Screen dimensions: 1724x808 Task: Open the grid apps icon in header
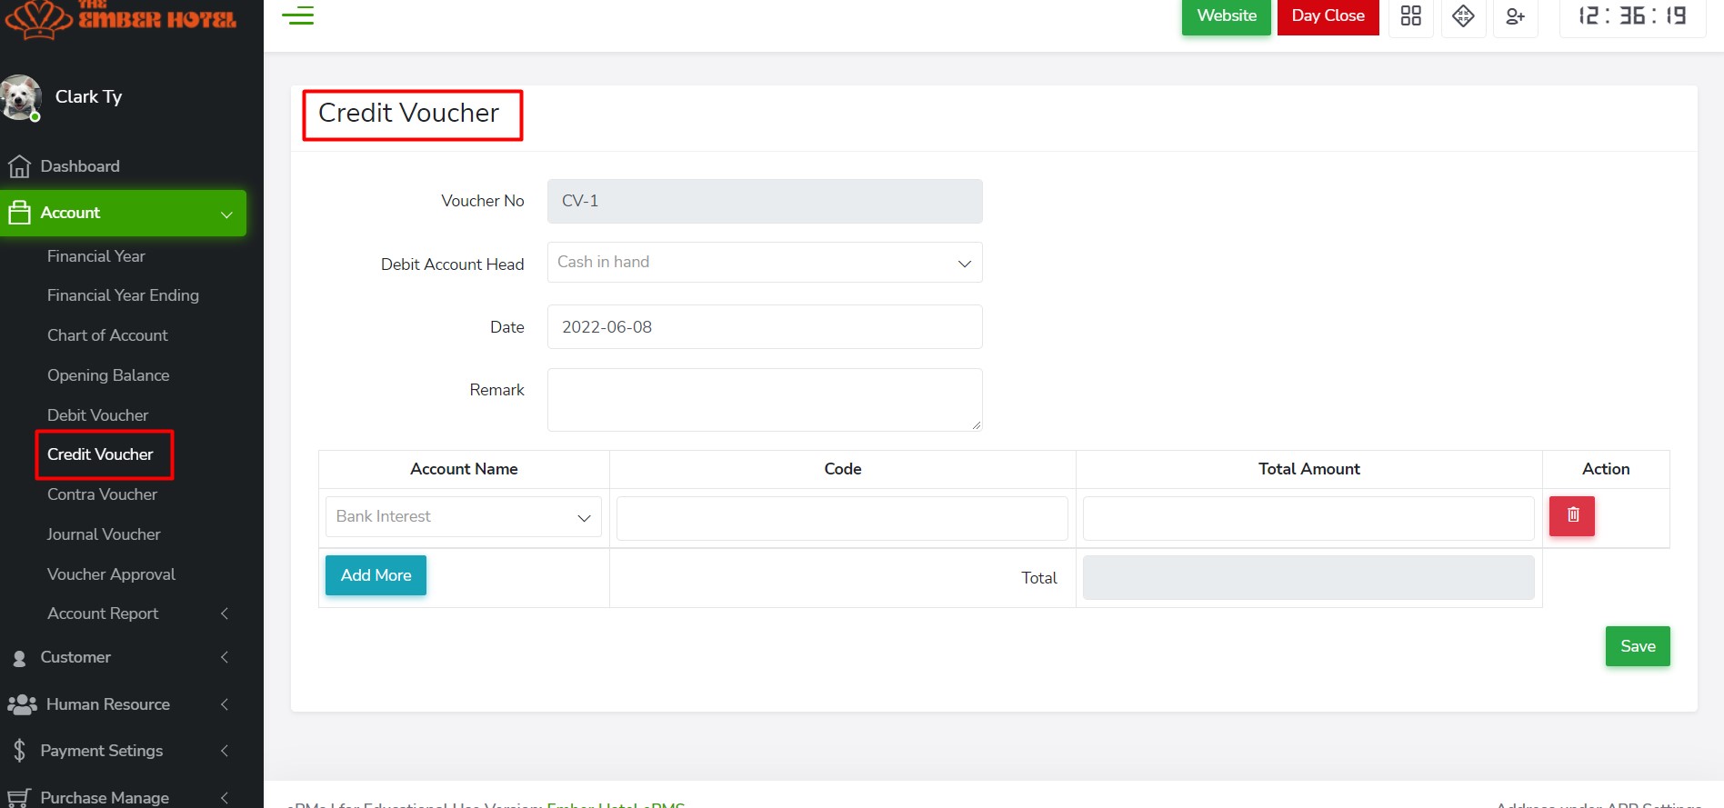pyautogui.click(x=1410, y=16)
